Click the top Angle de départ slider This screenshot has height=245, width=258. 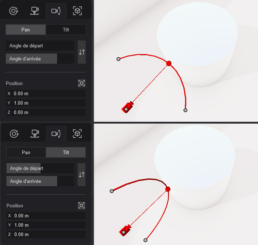40,46
